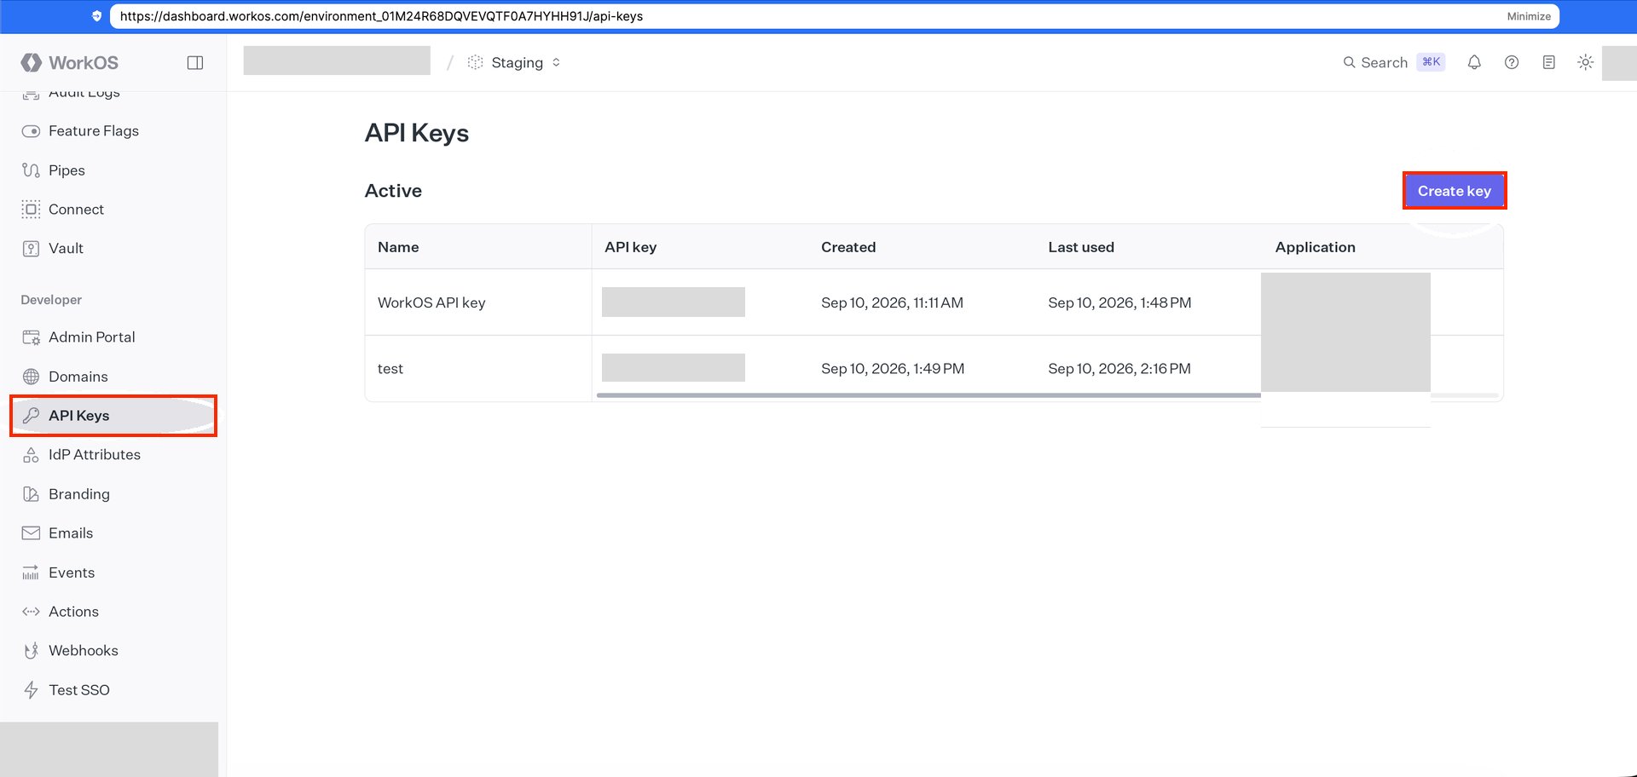Click last used Sep 10, 2026, 2:16 PM
The height and width of the screenshot is (777, 1637).
tap(1119, 369)
